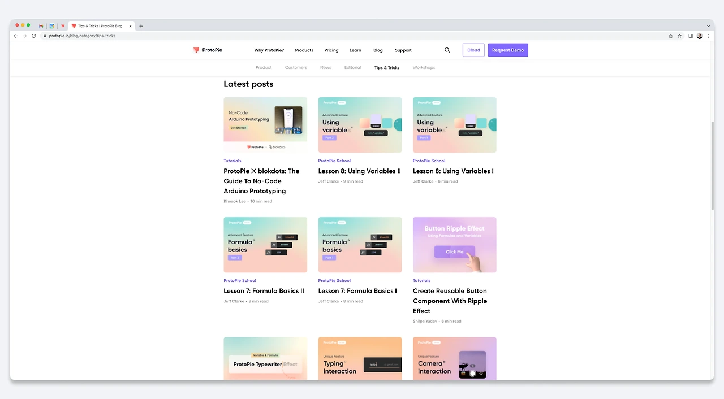The width and height of the screenshot is (724, 399).
Task: Expand the tab search chevron
Action: (708, 26)
